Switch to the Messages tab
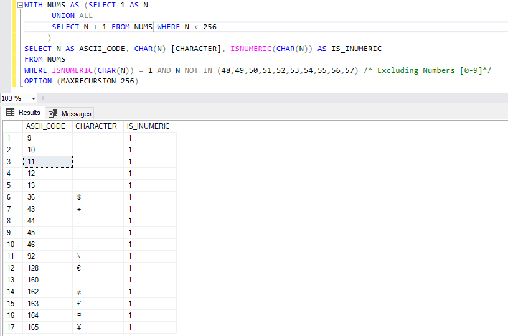This screenshot has height=336, width=508. tap(70, 114)
